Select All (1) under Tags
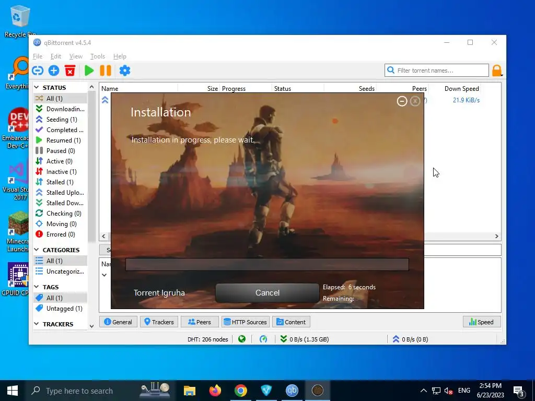The image size is (535, 401). click(61, 298)
